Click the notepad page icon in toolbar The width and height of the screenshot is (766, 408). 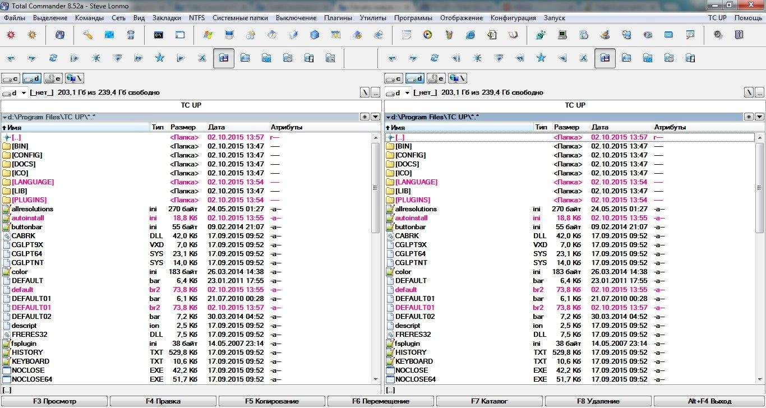407,35
